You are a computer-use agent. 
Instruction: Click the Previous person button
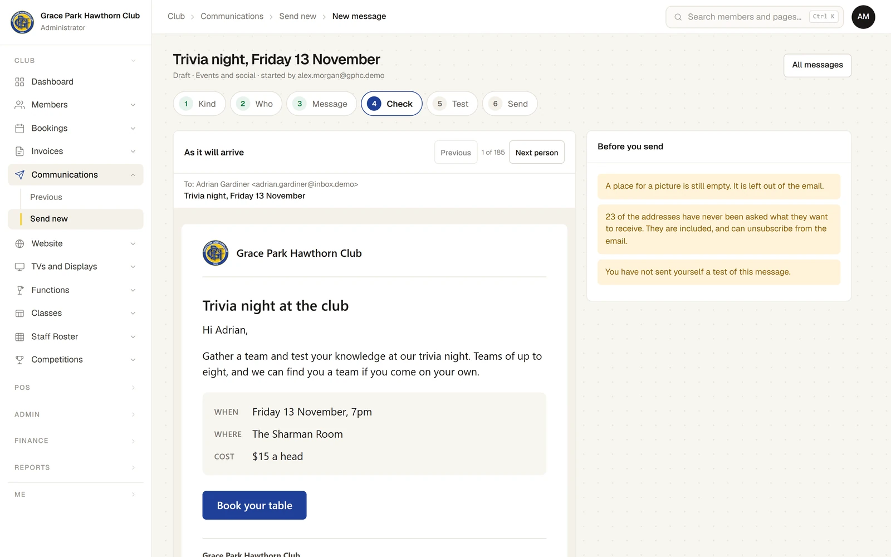point(456,153)
